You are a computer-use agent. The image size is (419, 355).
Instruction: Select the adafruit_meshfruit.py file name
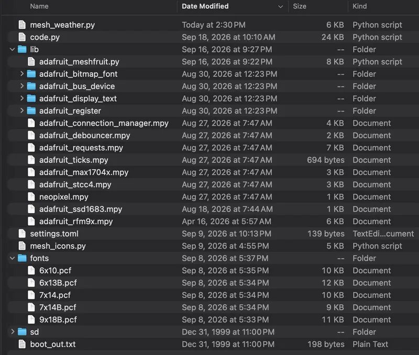click(x=80, y=62)
